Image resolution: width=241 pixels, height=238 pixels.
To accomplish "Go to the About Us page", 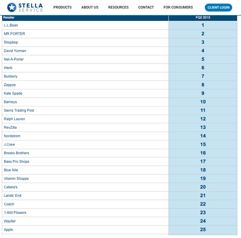I will [x=90, y=7].
